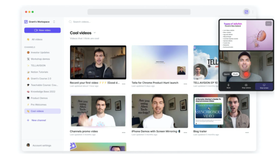Click the browser address bar
Screen dimensions: 279x157
pyautogui.click(x=139, y=12)
